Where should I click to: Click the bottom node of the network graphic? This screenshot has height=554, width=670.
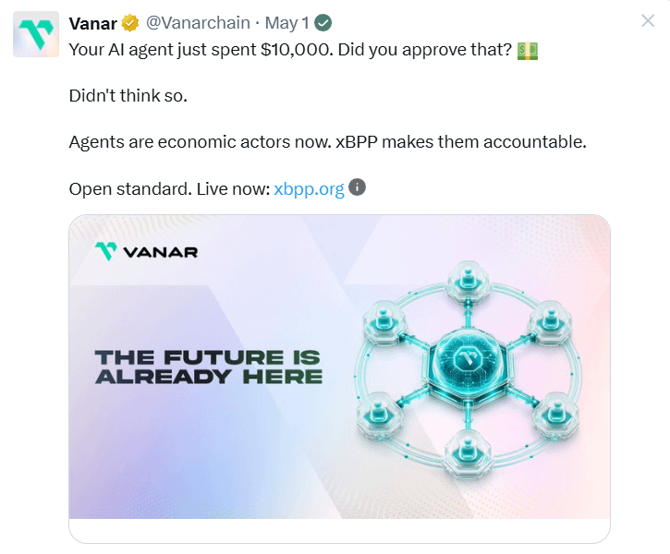tap(468, 452)
